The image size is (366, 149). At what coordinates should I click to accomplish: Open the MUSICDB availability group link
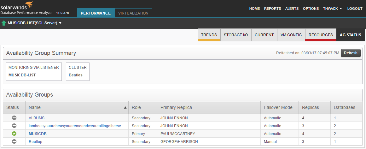click(38, 134)
